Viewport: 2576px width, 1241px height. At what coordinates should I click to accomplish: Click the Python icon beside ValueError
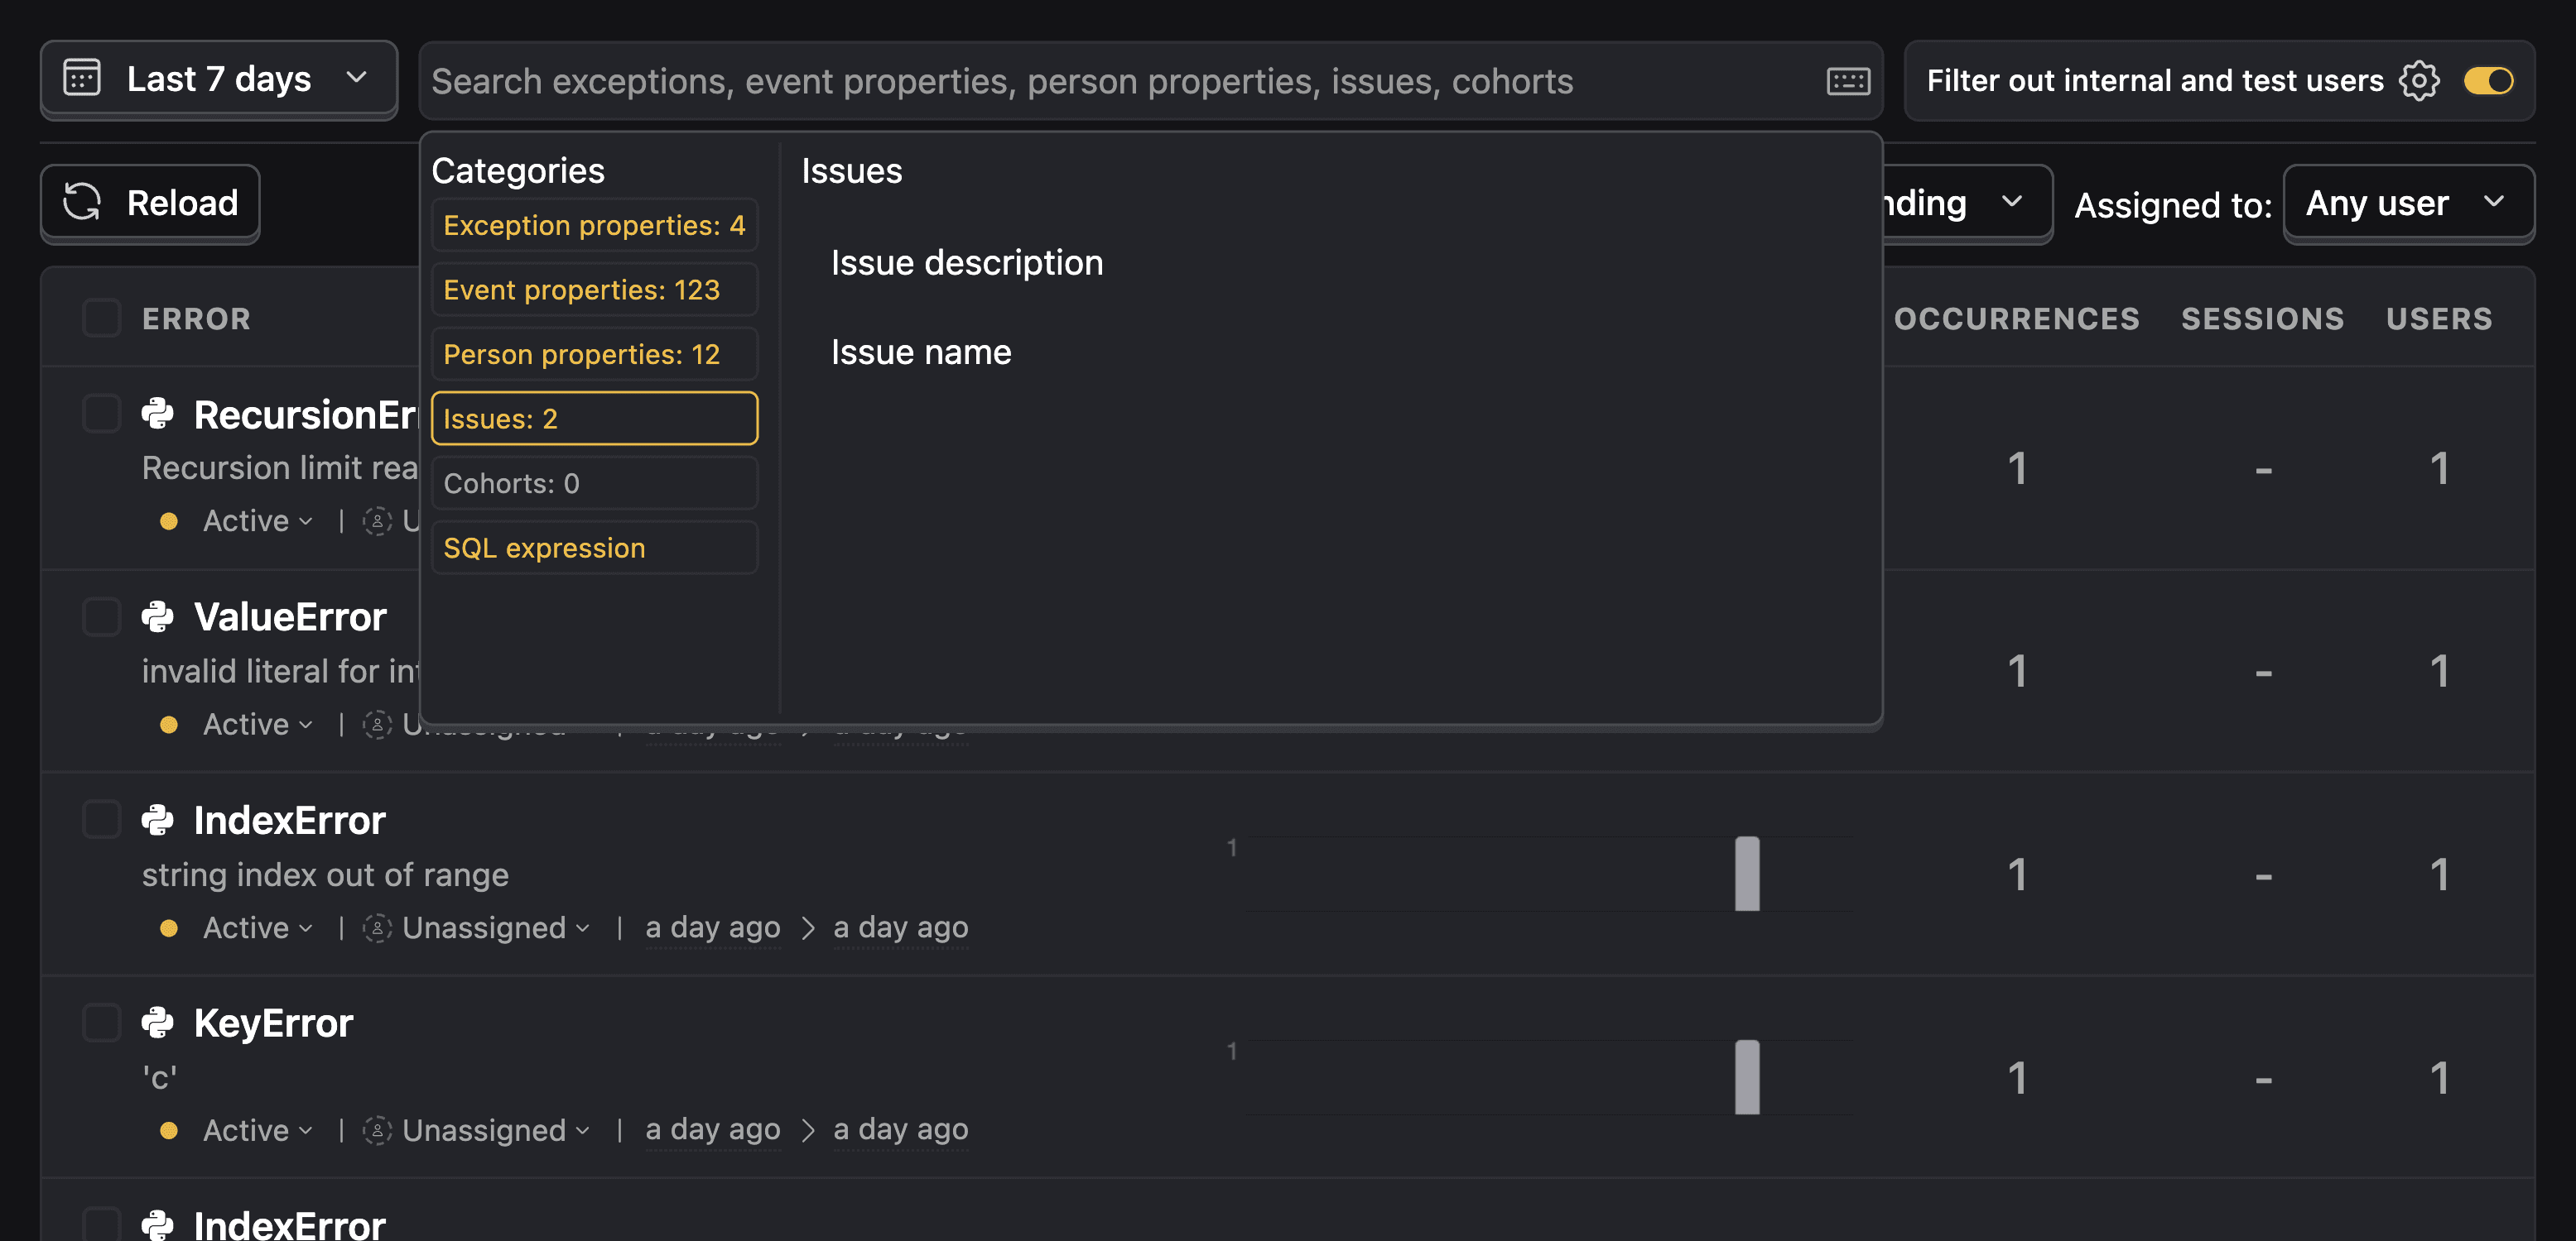[x=157, y=616]
